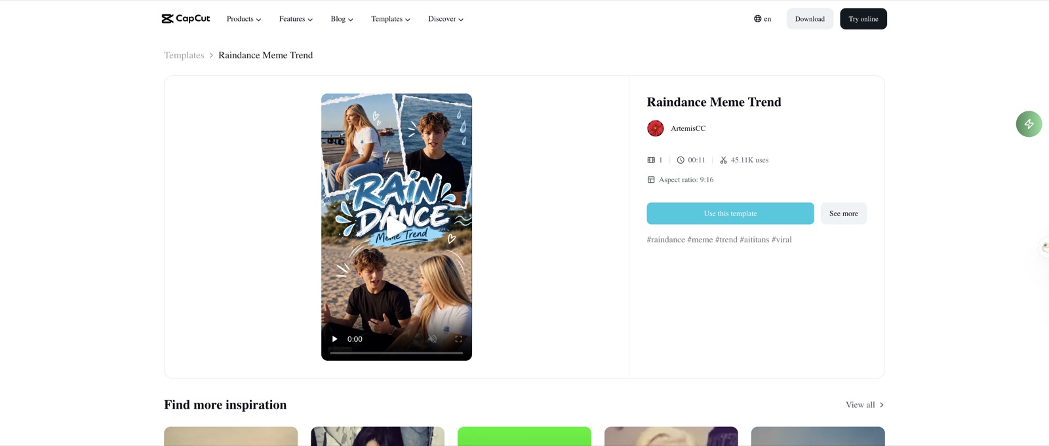Viewport: 1049px width, 446px height.
Task: Click the '45.11K uses' text
Action: coord(749,160)
